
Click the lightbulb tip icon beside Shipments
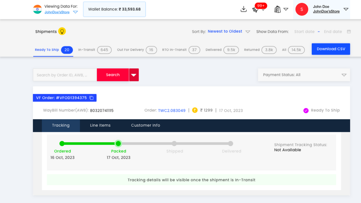(x=62, y=31)
